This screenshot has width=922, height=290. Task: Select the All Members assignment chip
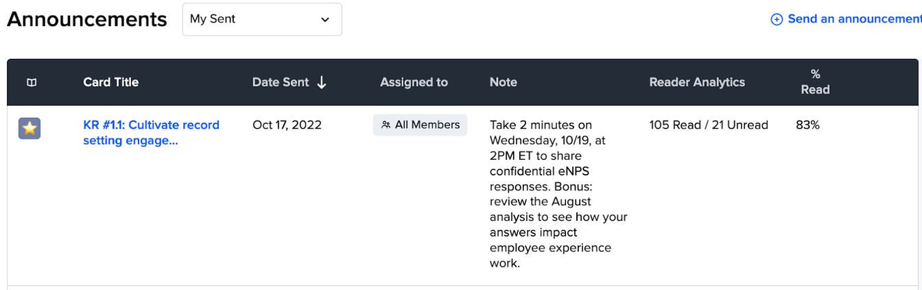[421, 125]
